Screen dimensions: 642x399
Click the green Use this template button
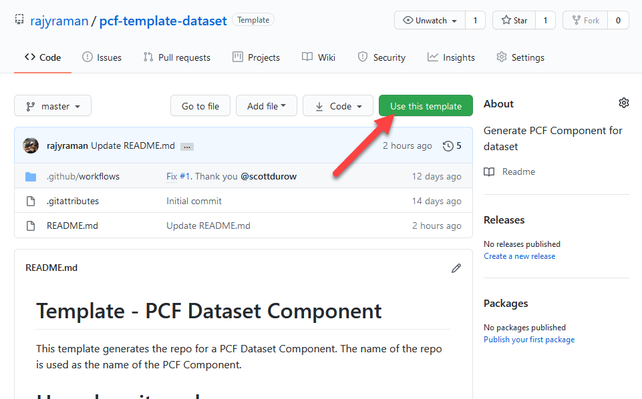point(426,106)
